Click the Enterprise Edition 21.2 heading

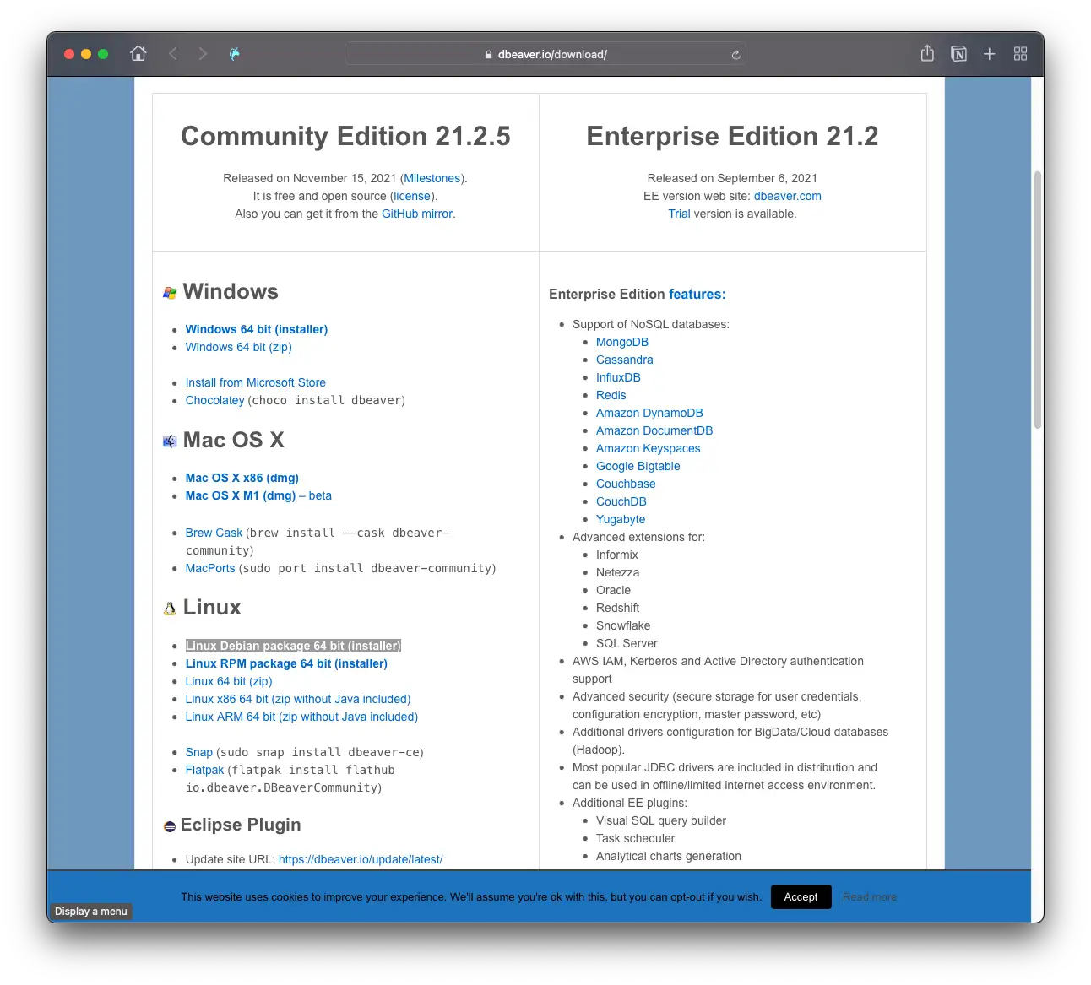point(732,136)
